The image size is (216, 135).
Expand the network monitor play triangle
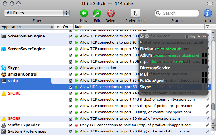pyautogui.click(x=141, y=42)
